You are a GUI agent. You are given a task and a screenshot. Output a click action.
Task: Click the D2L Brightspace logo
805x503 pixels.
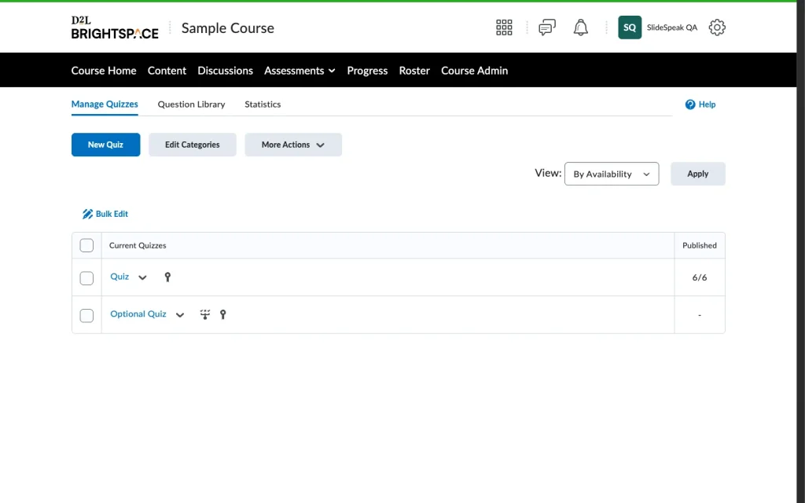coord(115,28)
